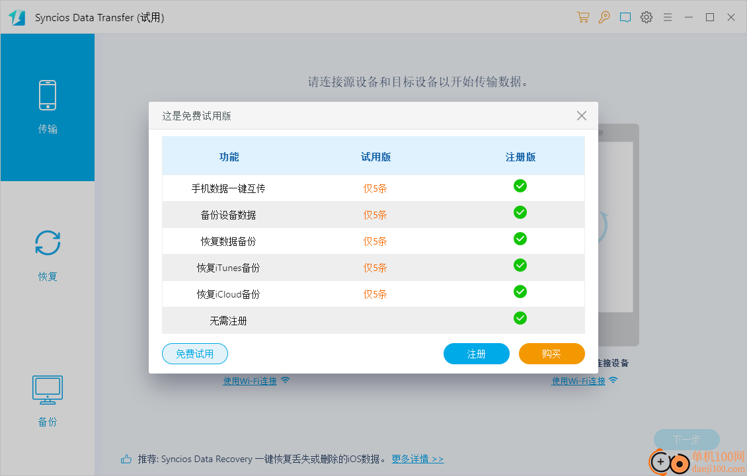
Task: Click 仅5条 in 恢复iTunes备份 row
Action: 375,268
